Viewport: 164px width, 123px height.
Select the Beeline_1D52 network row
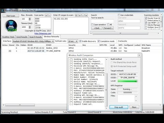pos(82,48)
